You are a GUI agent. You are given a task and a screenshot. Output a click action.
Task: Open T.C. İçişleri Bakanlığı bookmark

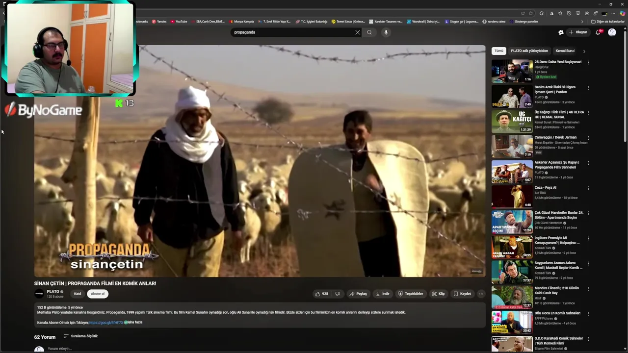(x=311, y=22)
